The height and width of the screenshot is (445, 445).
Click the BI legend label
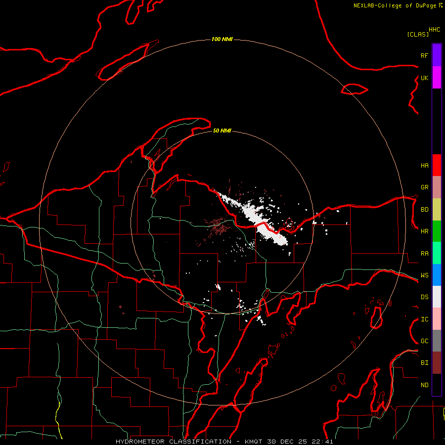click(x=424, y=363)
